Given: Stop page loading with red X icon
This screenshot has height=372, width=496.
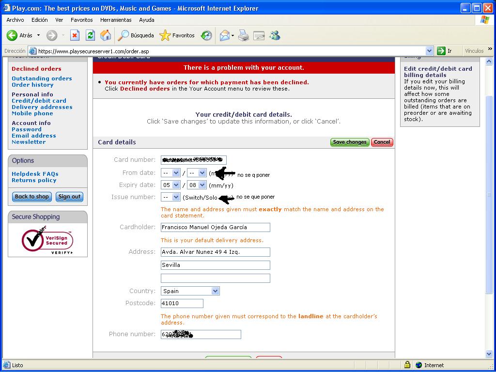Looking at the screenshot, I should [74, 35].
